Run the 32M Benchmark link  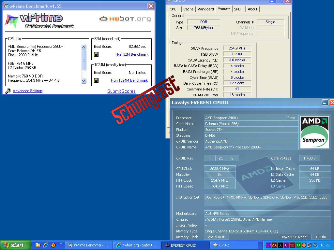tap(132, 54)
